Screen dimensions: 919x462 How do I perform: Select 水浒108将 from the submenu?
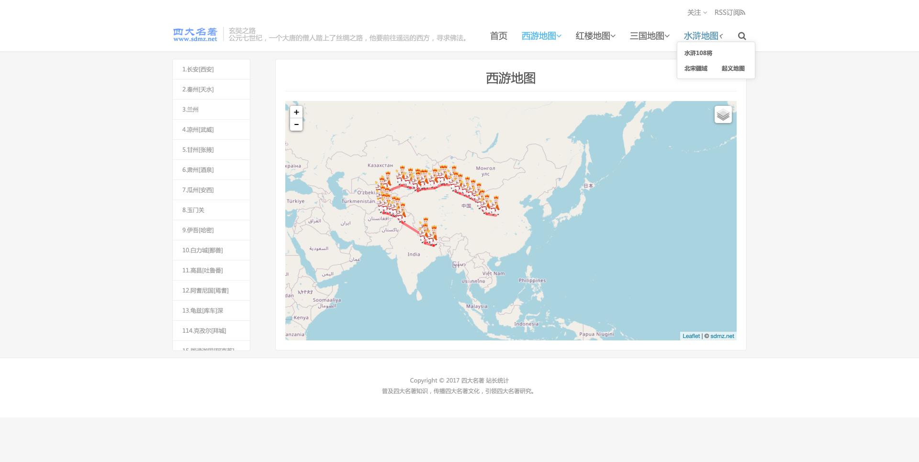pos(698,53)
